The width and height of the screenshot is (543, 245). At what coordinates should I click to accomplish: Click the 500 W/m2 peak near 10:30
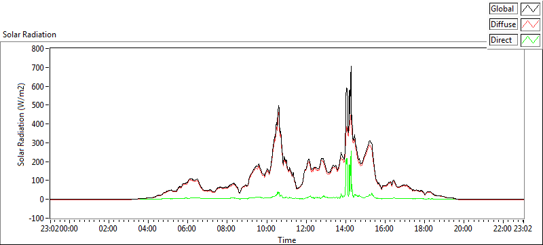278,107
